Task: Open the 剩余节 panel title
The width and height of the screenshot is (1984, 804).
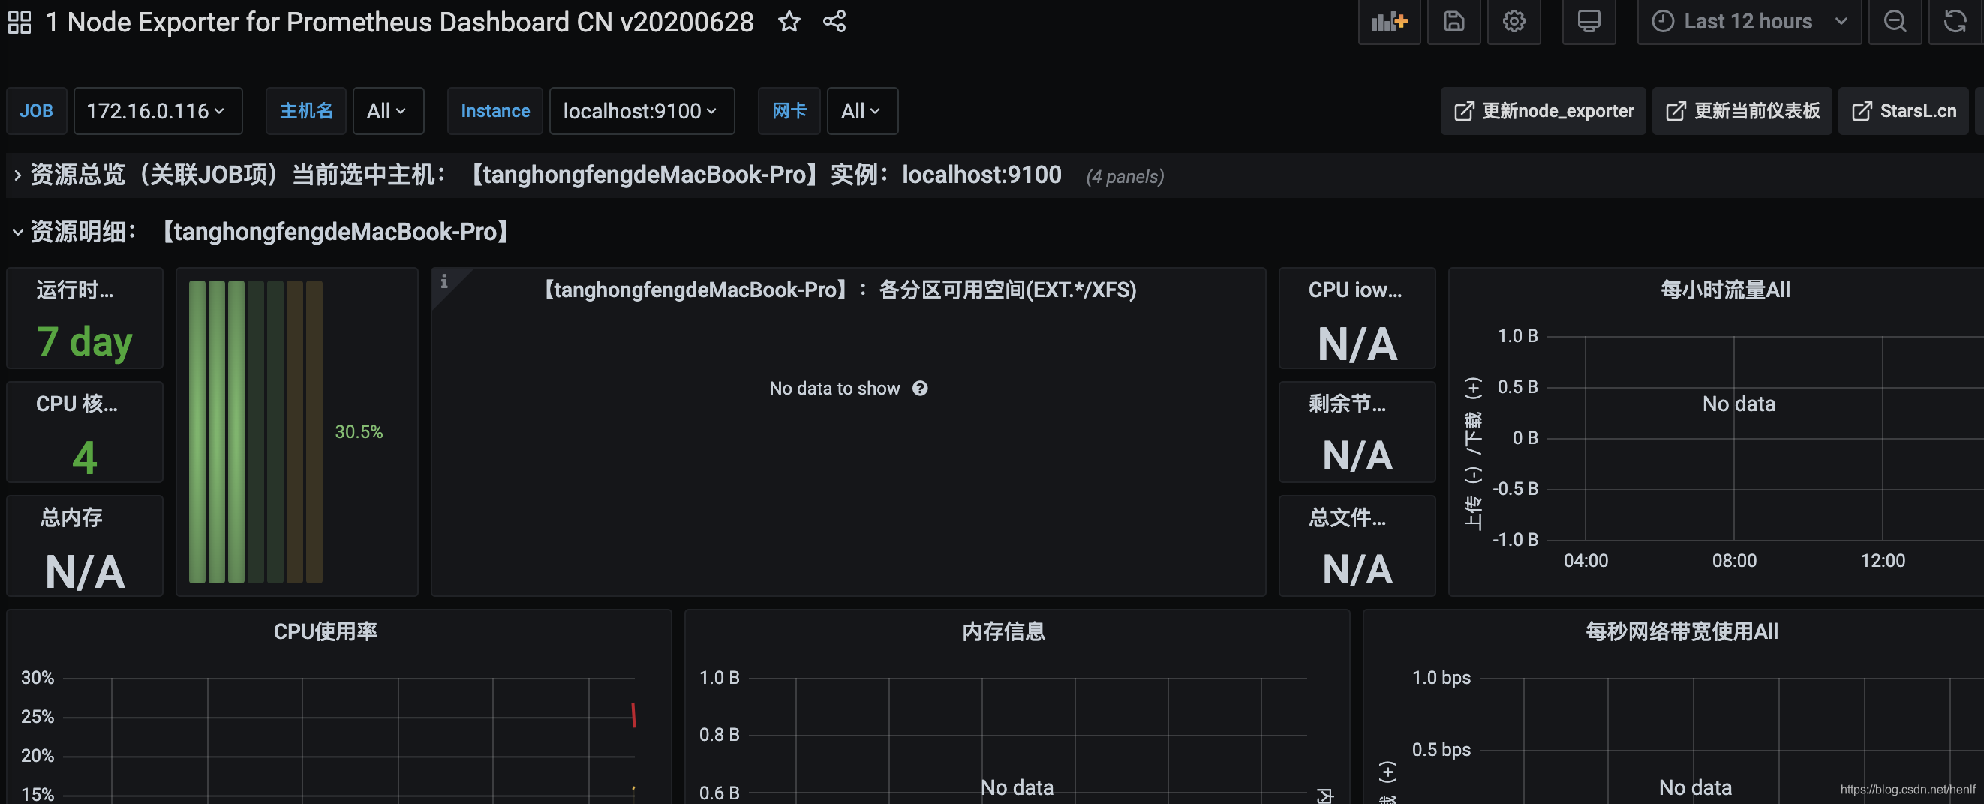Action: click(1347, 404)
